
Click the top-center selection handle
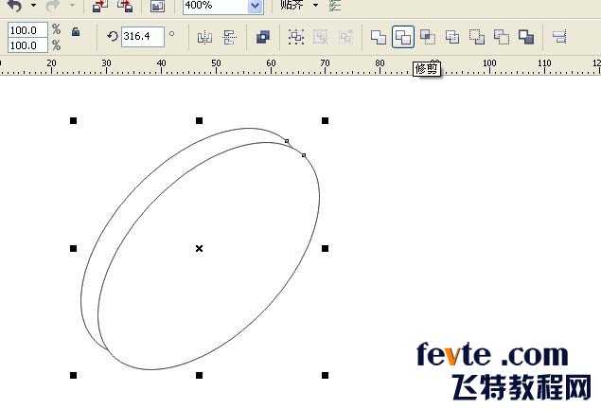tap(199, 121)
